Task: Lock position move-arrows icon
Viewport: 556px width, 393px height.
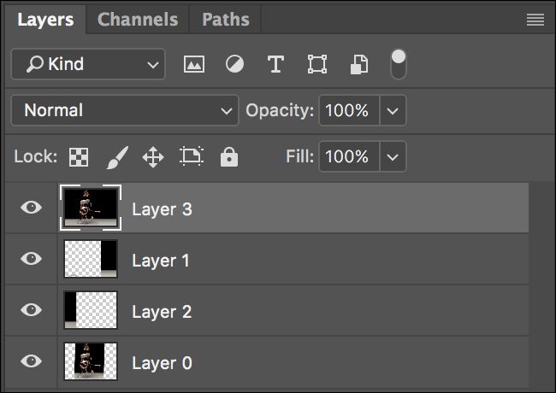Action: 153,157
